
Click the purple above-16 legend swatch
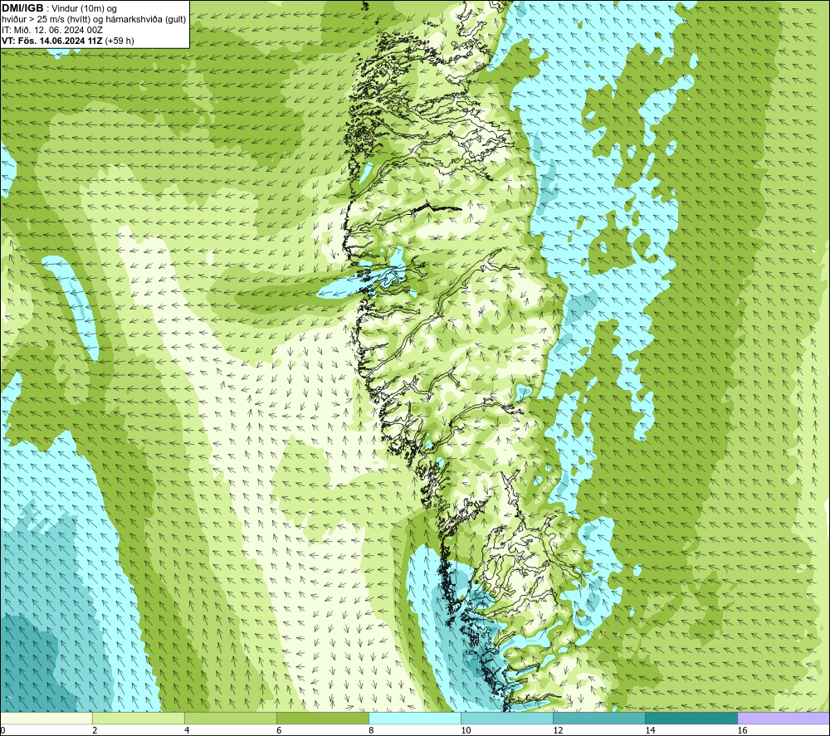pos(784,718)
